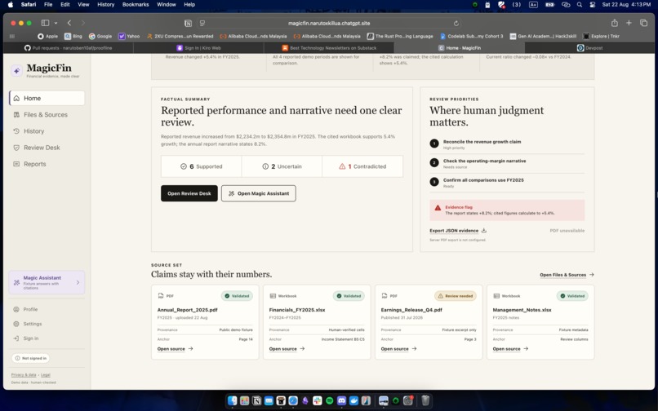
Task: Open Spotlight search in menu bar
Action: click(x=580, y=5)
